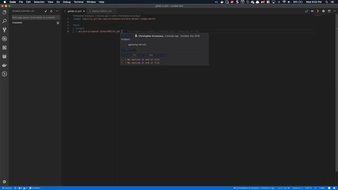Click Christopher Arceneaux author name in hover
The height and width of the screenshot is (190, 338).
(151, 36)
